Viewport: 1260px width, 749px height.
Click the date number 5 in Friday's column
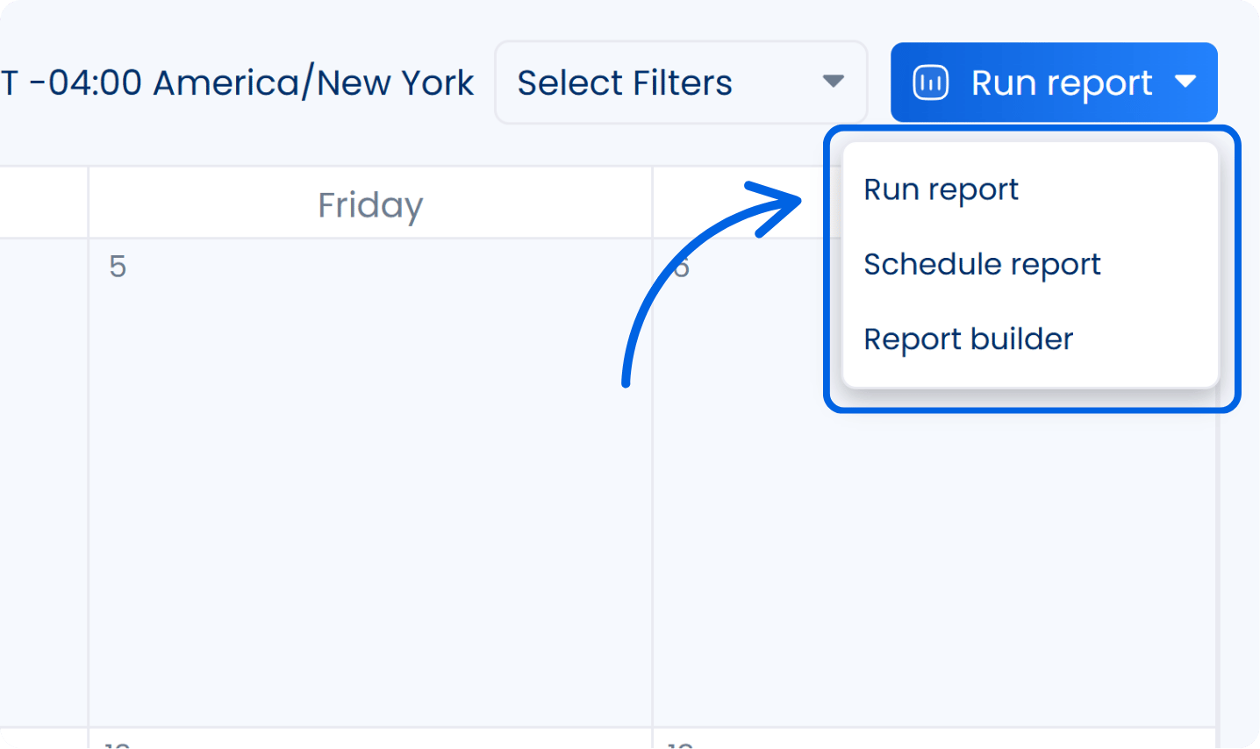click(117, 266)
